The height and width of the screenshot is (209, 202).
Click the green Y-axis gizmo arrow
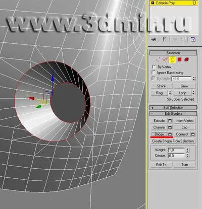(x=39, y=106)
